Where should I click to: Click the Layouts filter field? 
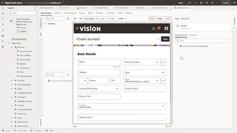pyautogui.click(x=22, y=13)
